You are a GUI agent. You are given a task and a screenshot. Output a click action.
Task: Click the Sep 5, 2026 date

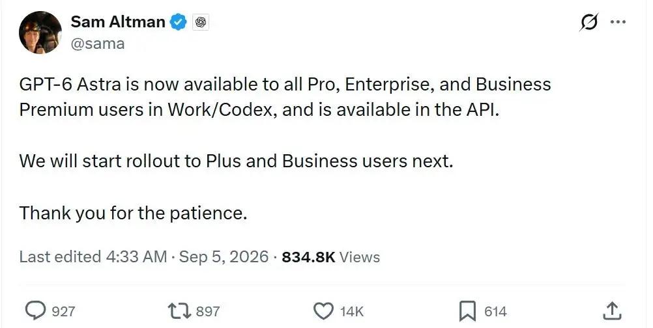pyautogui.click(x=224, y=257)
